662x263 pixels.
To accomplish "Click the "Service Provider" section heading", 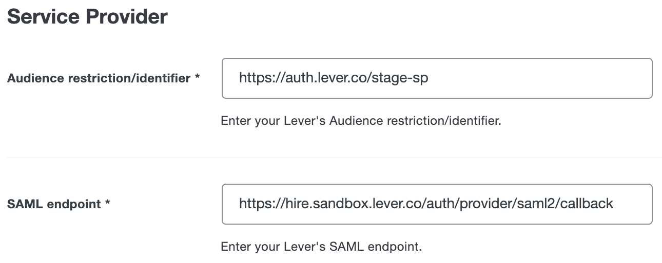I will (x=87, y=16).
